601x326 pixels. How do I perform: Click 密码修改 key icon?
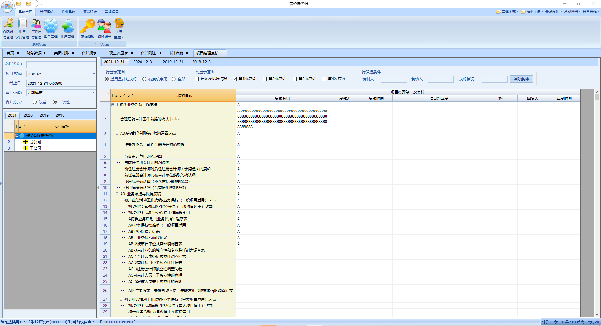tap(87, 29)
